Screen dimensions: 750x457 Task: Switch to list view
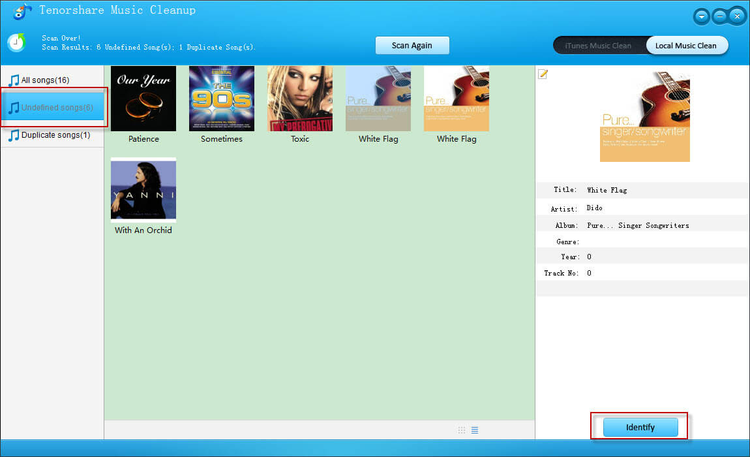tap(475, 430)
